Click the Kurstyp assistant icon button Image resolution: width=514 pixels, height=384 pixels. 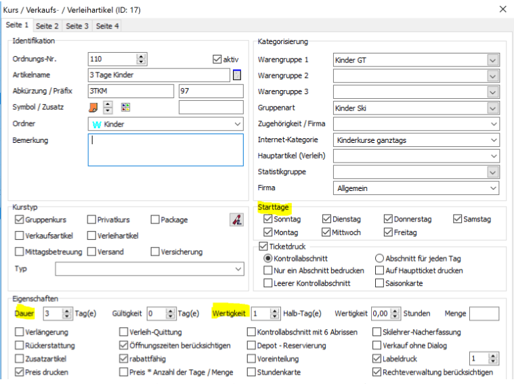point(236,219)
